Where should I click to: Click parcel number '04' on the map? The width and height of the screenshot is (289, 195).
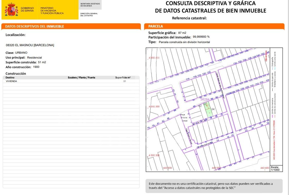point(213,109)
